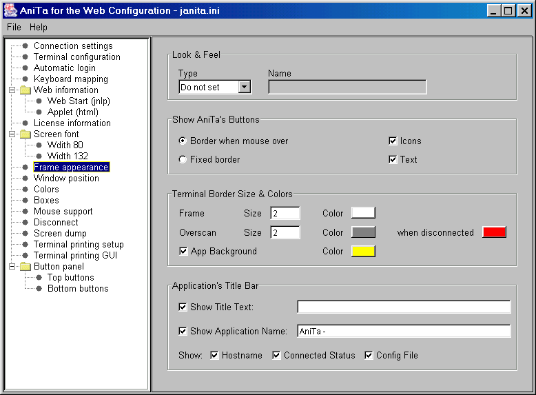Image resolution: width=536 pixels, height=395 pixels.
Task: Select Bottom buttons item
Action: click(x=78, y=288)
